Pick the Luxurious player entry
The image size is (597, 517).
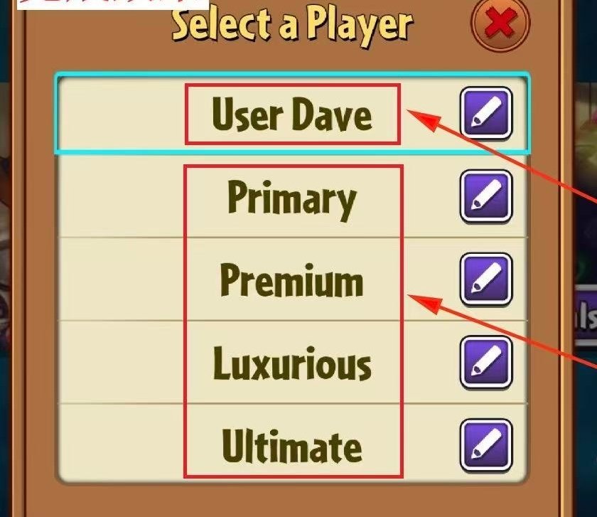tap(292, 363)
